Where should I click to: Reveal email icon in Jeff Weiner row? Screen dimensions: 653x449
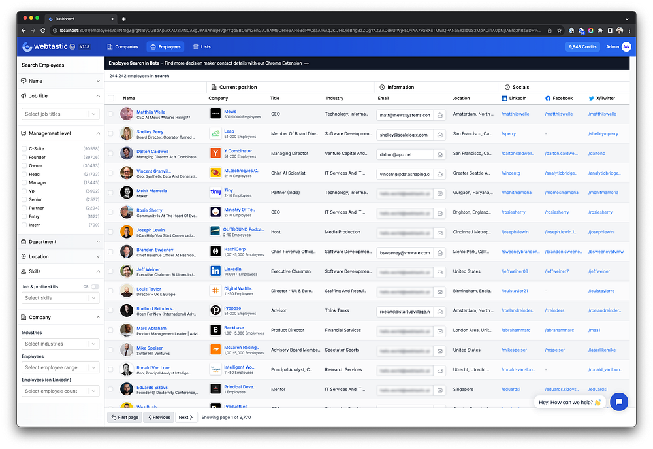[439, 273]
